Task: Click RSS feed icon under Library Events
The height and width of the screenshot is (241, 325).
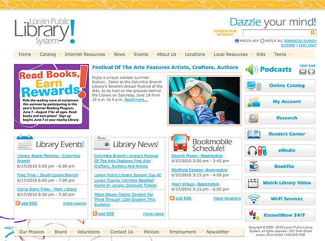Action: (x=18, y=203)
